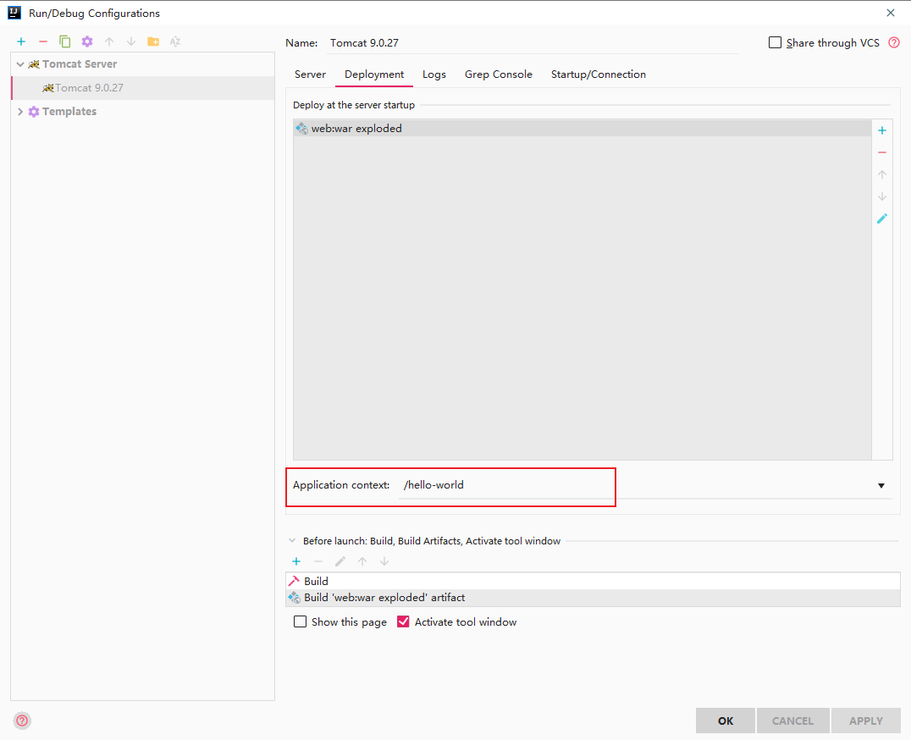911x740 pixels.
Task: Remove selected before launch task
Action: [x=318, y=561]
